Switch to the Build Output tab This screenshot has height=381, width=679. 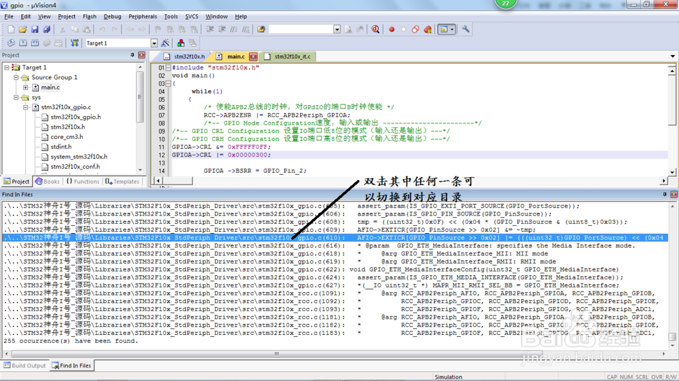24,365
